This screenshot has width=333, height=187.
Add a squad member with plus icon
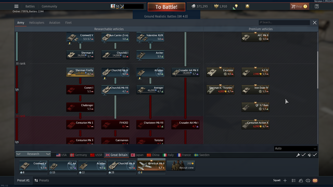point(285,180)
